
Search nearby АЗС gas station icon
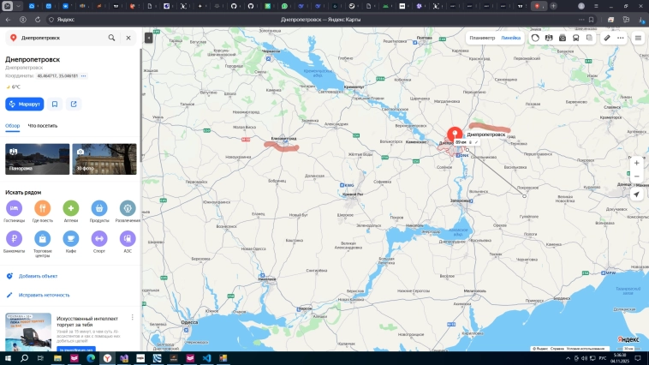coord(128,239)
